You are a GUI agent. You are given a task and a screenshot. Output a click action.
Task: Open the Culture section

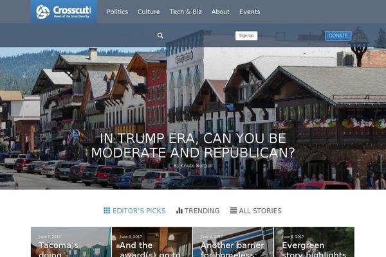[149, 12]
